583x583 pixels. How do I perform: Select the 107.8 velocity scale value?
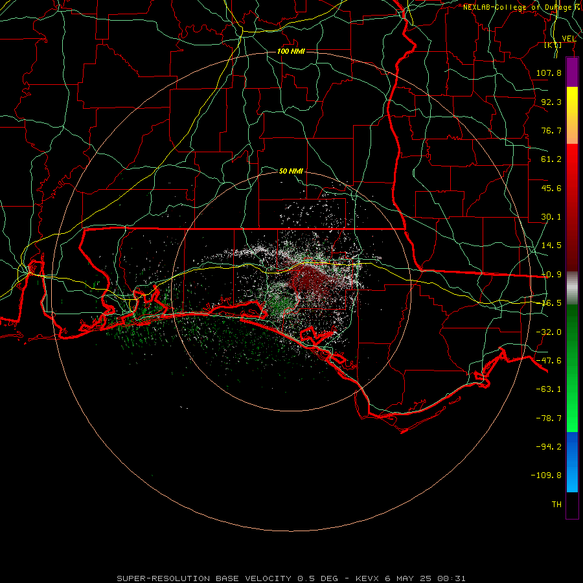coord(549,73)
